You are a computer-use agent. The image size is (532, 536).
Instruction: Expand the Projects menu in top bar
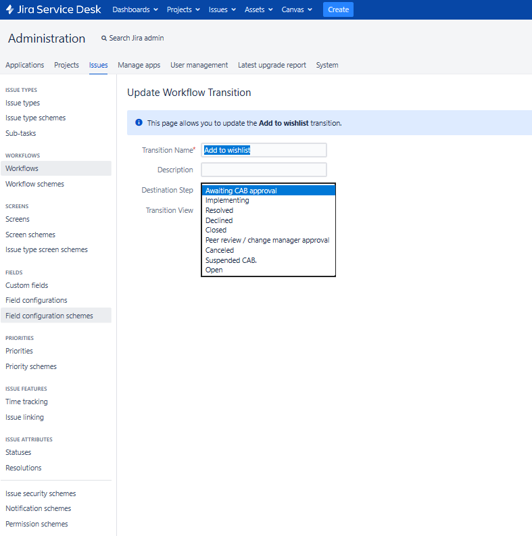tap(183, 9)
